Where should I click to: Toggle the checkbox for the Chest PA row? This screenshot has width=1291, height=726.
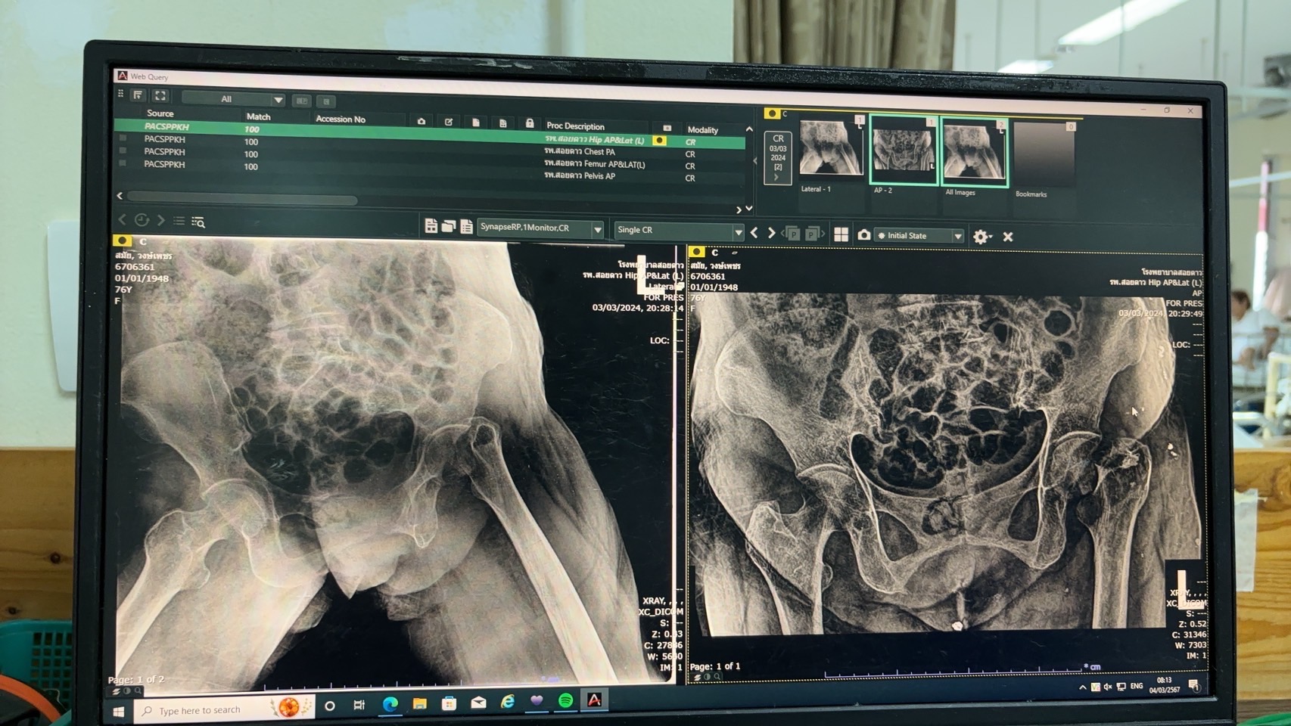(x=123, y=139)
